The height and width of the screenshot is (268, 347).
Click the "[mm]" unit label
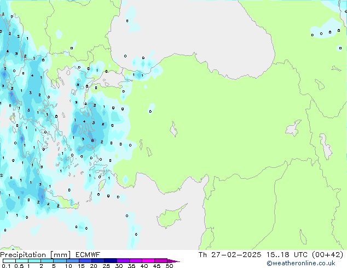[x=61, y=255]
